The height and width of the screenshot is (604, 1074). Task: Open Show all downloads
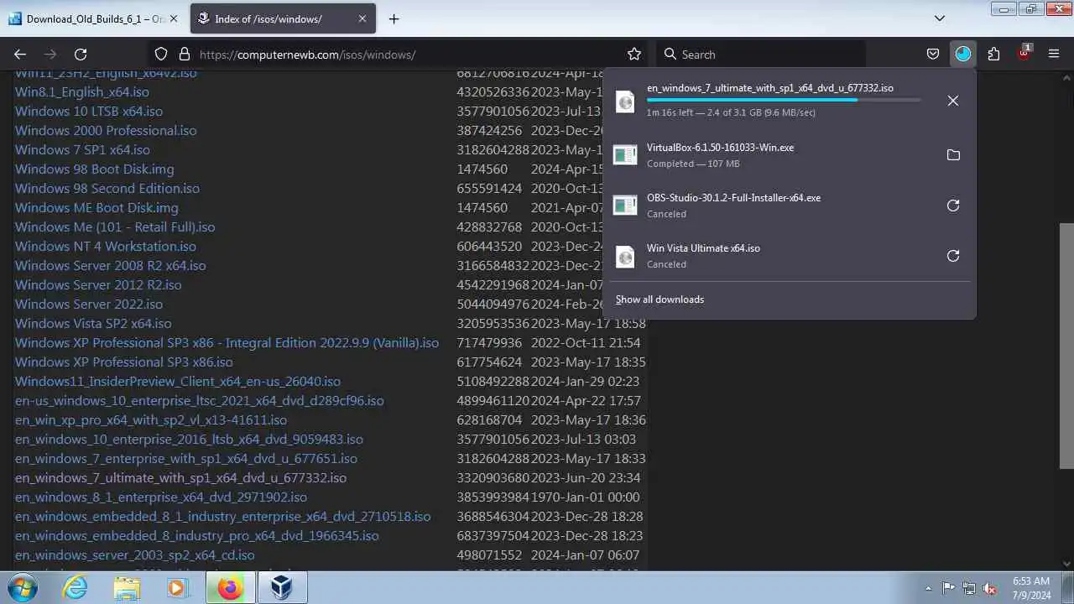pos(660,299)
